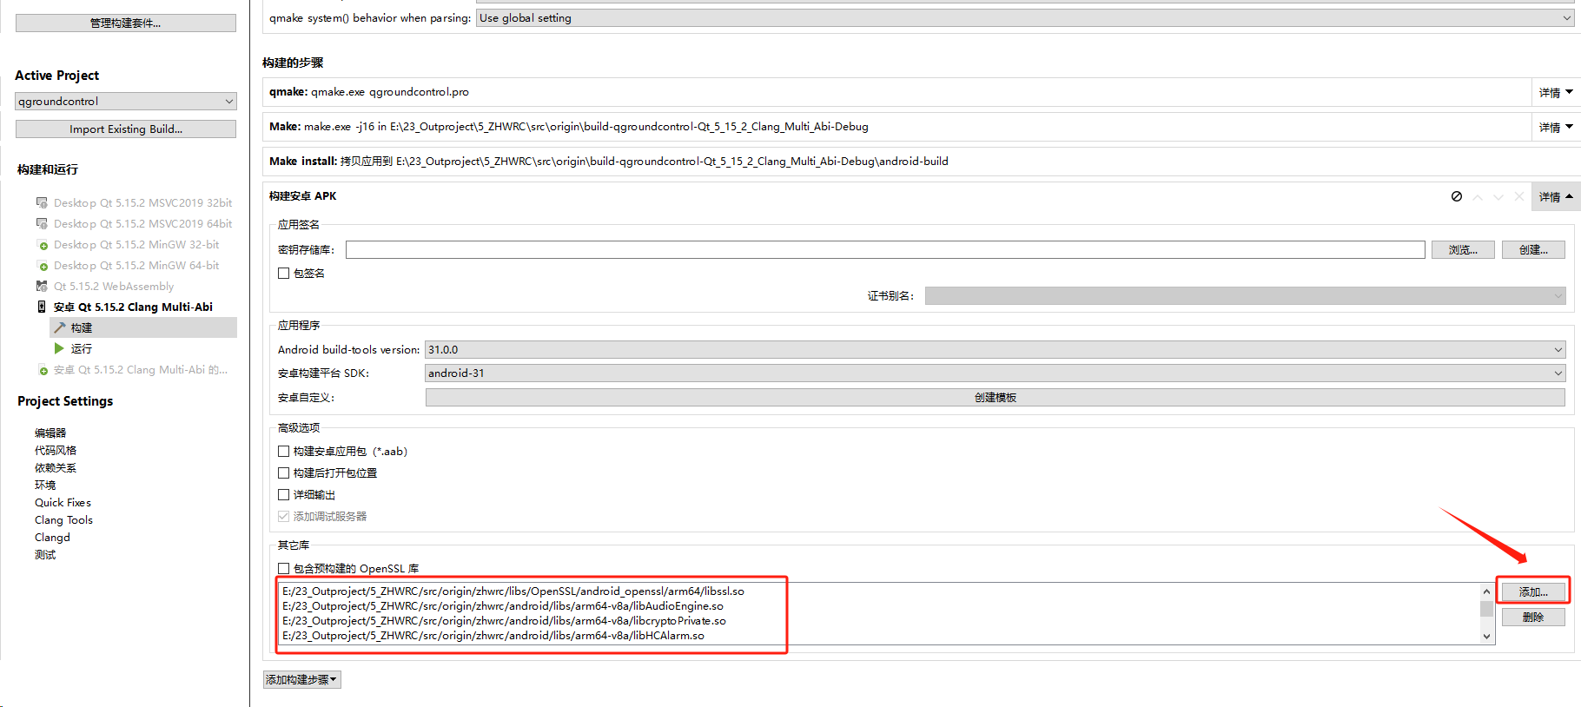Open the 证书别名 dropdown
The width and height of the screenshot is (1581, 707).
pos(1246,295)
